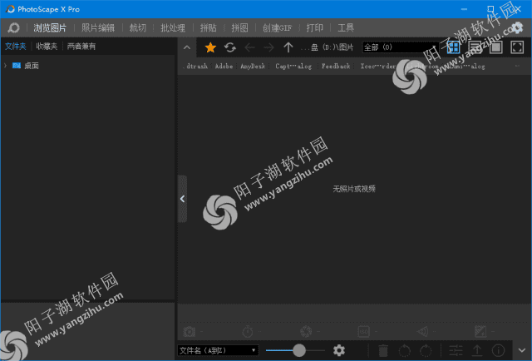Open the Feedback subfolder link
Image resolution: width=532 pixels, height=361 pixels.
click(x=336, y=67)
